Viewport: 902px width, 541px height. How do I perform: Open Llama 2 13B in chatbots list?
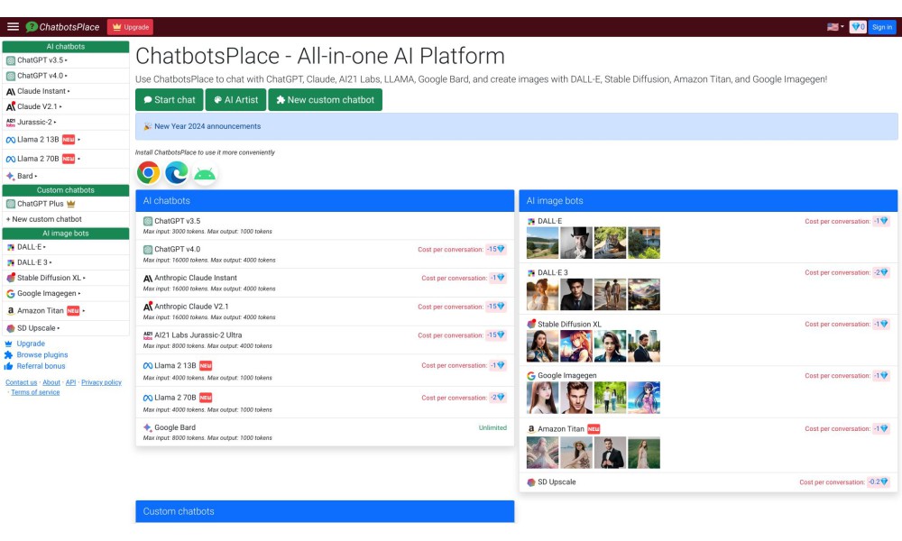325,371
